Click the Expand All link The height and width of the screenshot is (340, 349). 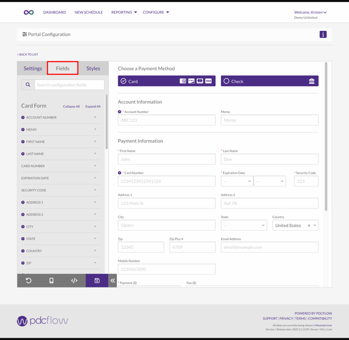[x=93, y=107]
